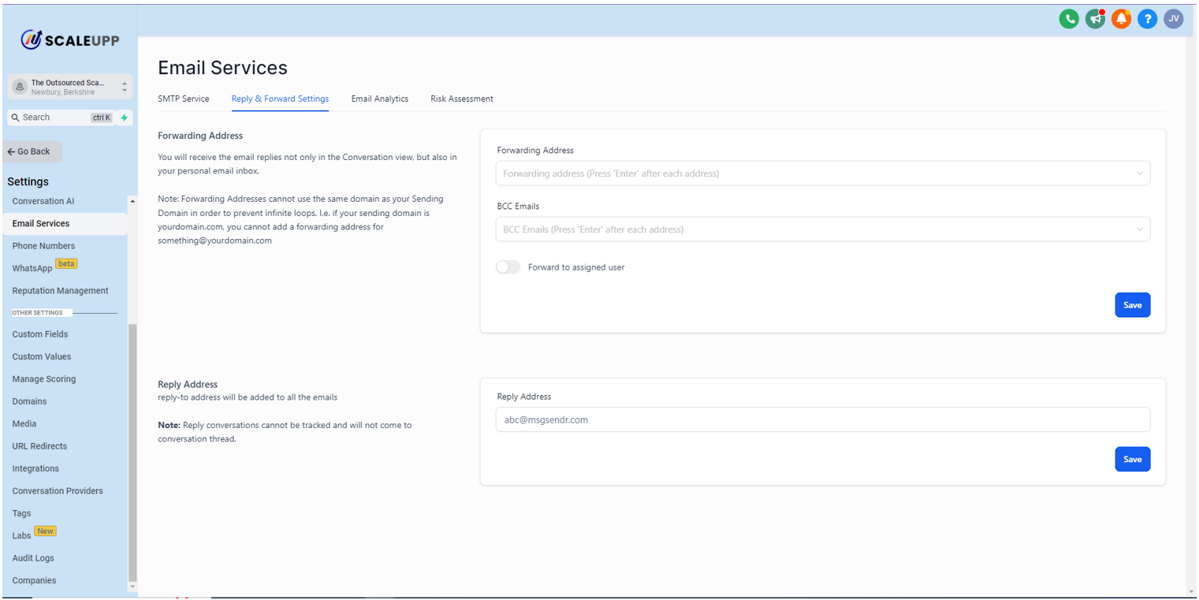Select the Reply & Forward Settings tab

[x=280, y=99]
